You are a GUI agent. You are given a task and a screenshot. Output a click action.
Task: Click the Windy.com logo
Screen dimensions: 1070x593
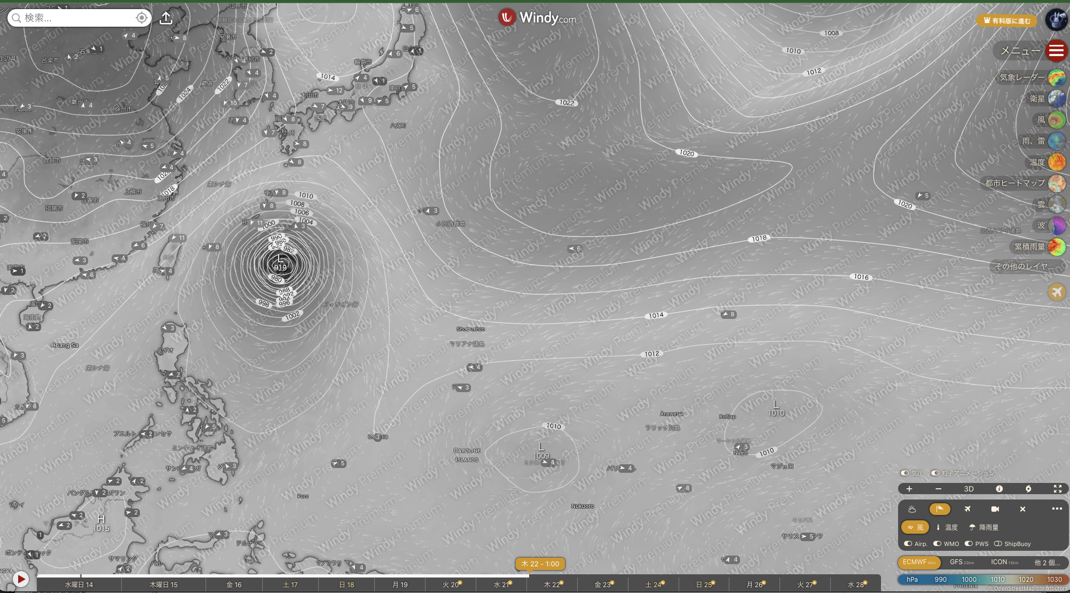click(x=538, y=18)
